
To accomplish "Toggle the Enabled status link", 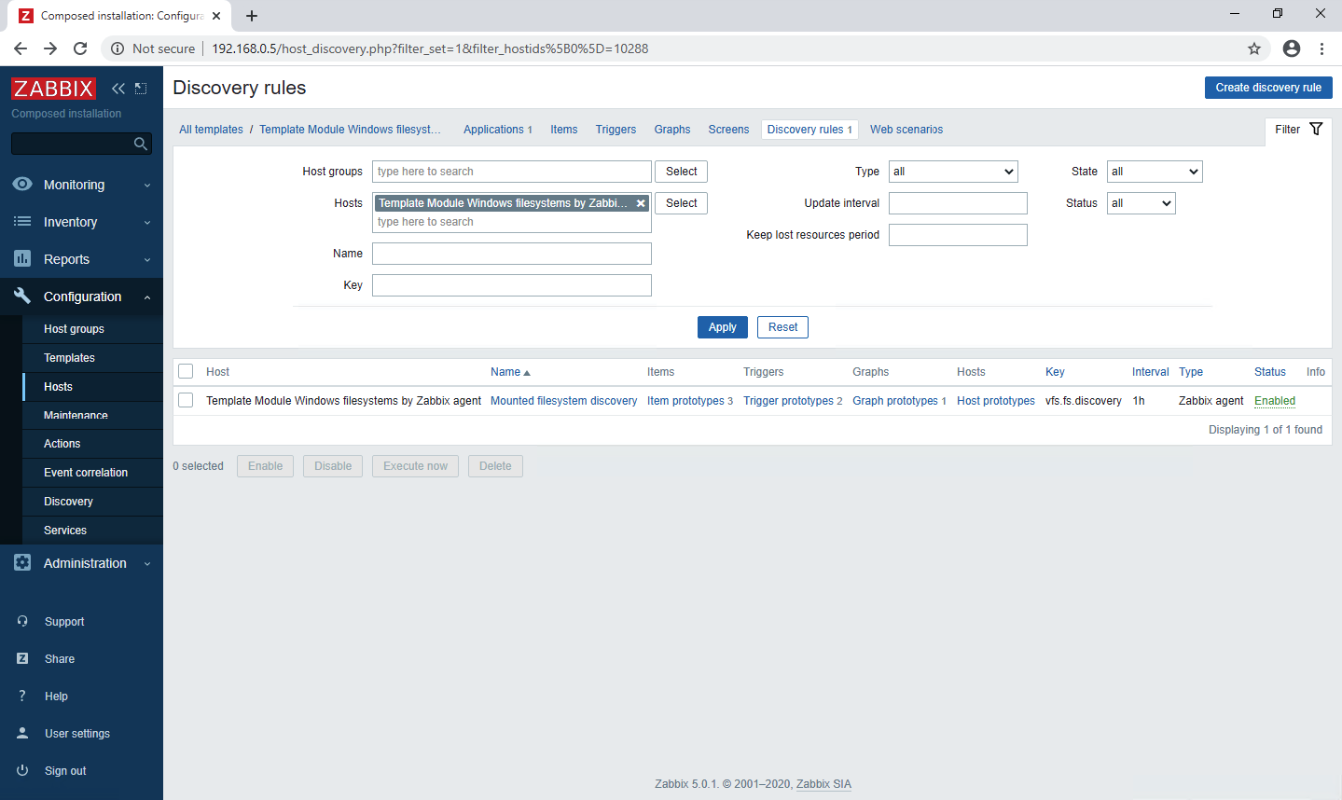I will [x=1275, y=401].
